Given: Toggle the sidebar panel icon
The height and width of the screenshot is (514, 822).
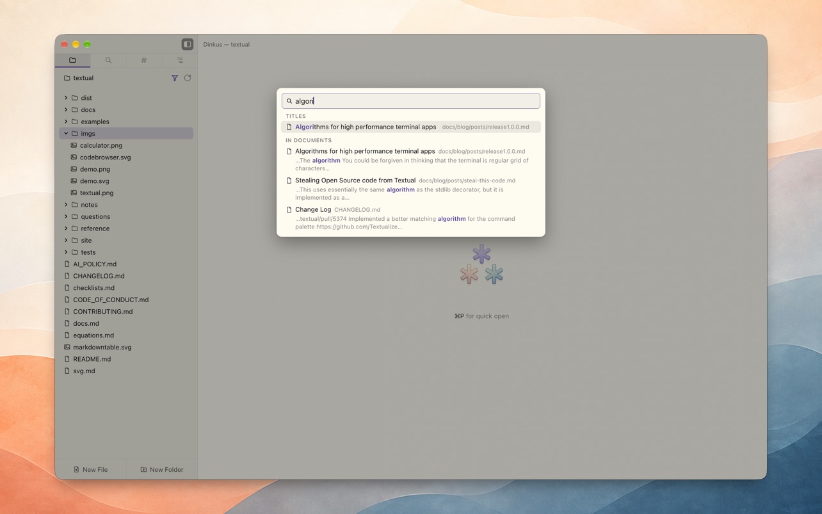Looking at the screenshot, I should (x=188, y=44).
